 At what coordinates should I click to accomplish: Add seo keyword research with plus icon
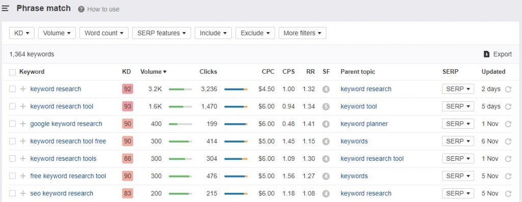point(22,193)
